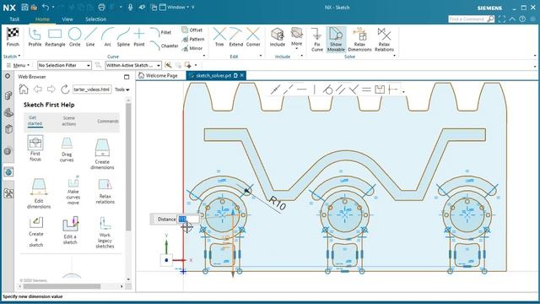Click the Web Browser address field
The image size is (540, 304).
(x=92, y=90)
